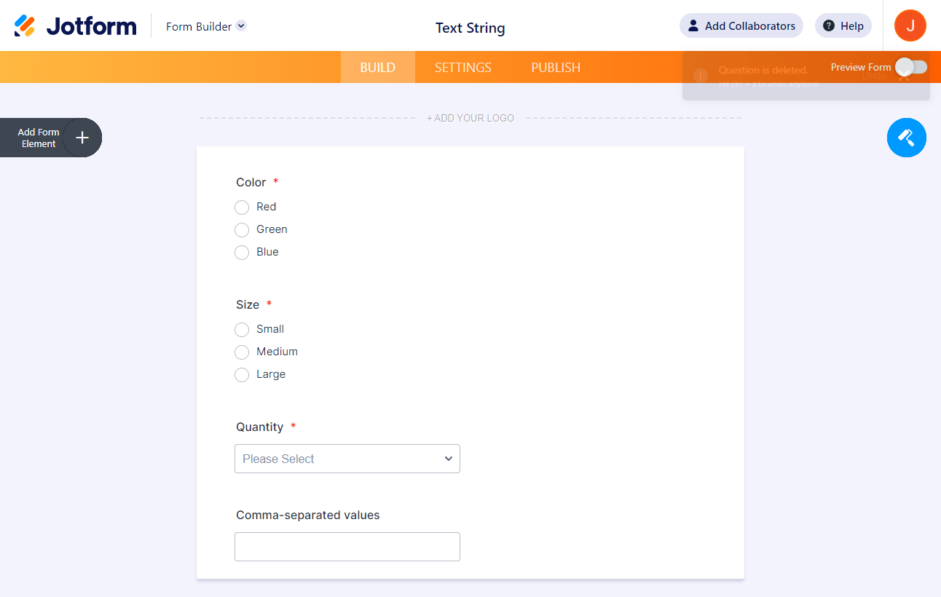Click the Add Collaborators person icon
Image resolution: width=941 pixels, height=597 pixels.
(x=693, y=26)
